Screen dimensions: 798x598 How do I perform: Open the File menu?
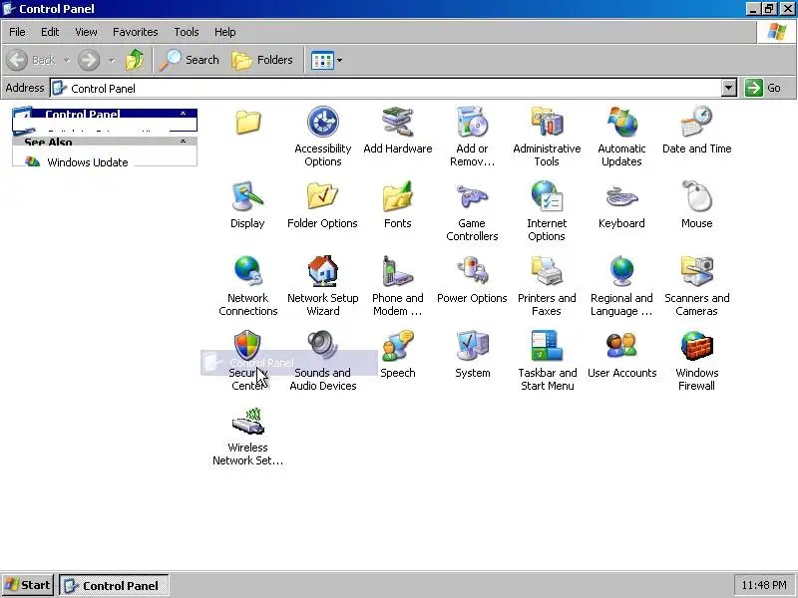tap(17, 32)
